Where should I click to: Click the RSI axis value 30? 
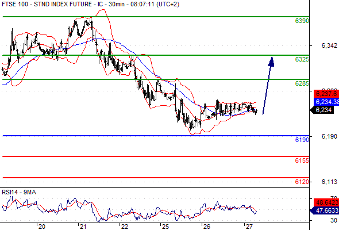pos(334,220)
